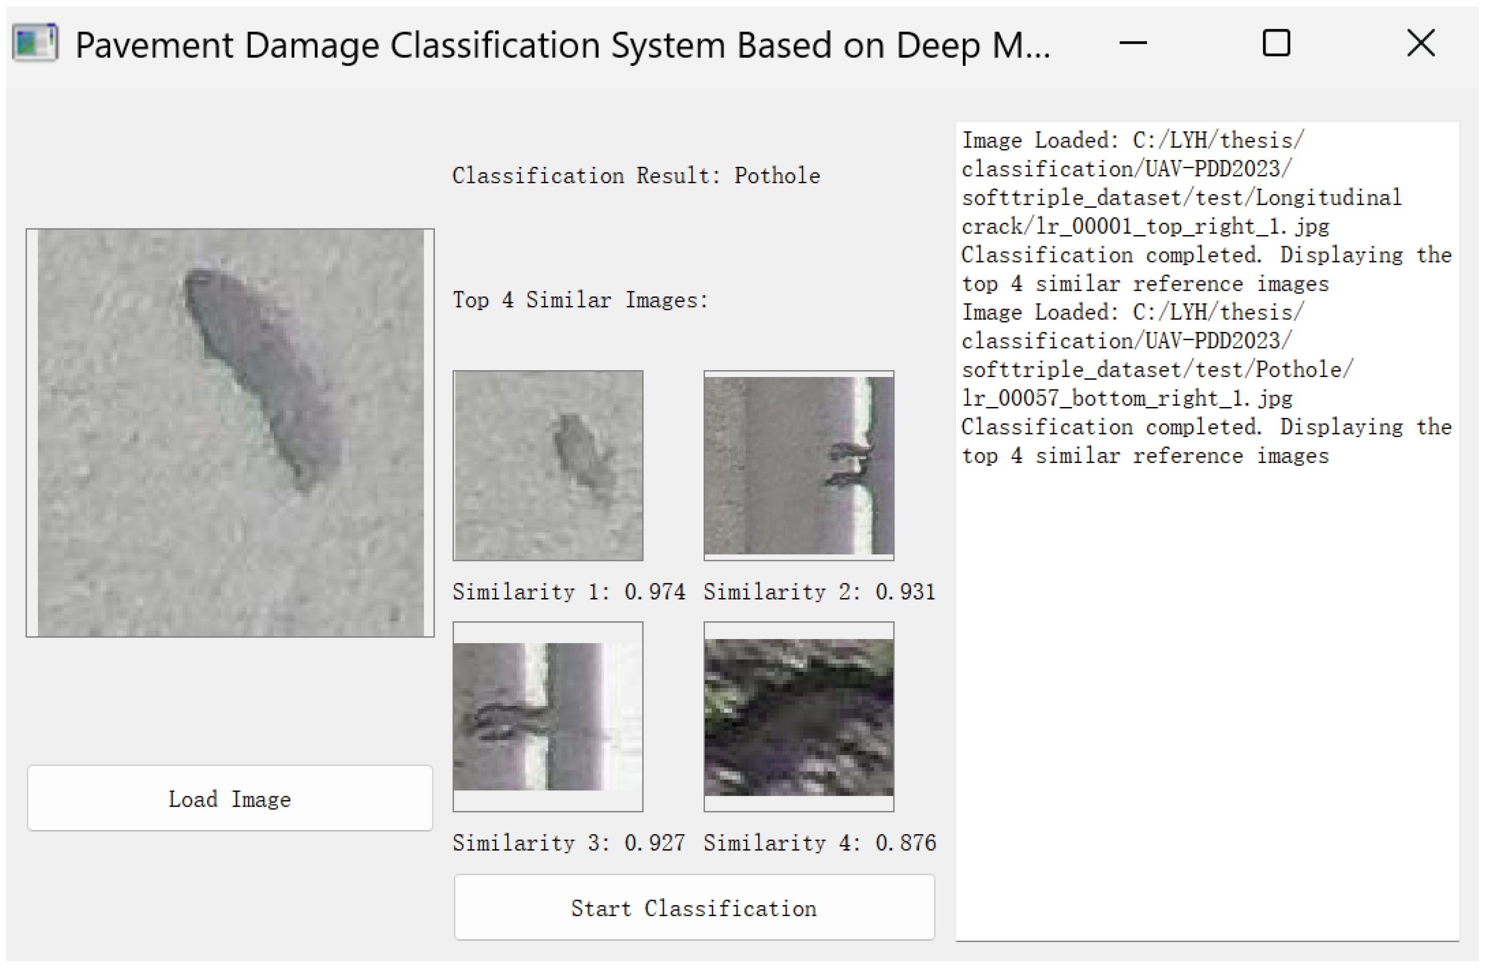The height and width of the screenshot is (969, 1485).
Task: Click the 'Similarity 3: 0.927' label
Action: pyautogui.click(x=568, y=843)
